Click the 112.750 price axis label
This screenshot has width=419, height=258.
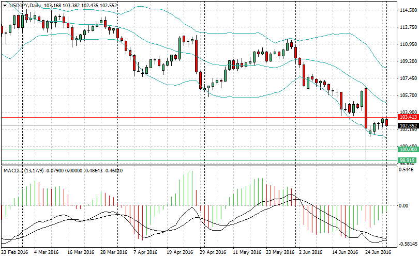point(408,27)
